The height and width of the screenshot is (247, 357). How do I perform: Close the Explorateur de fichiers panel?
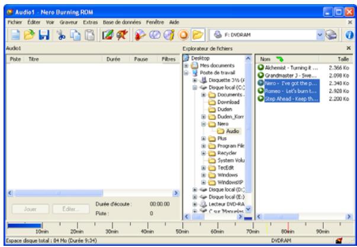click(x=348, y=48)
